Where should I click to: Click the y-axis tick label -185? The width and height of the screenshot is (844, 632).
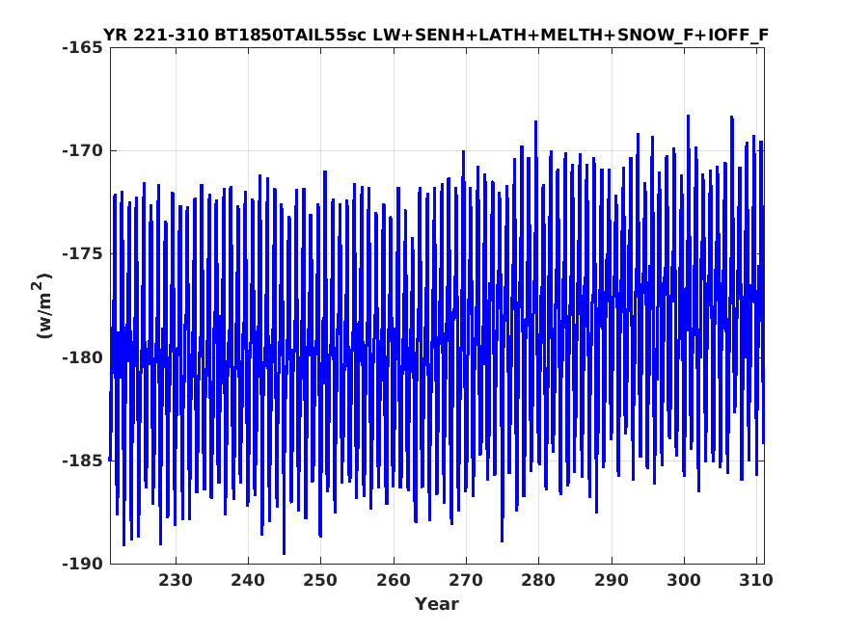click(x=82, y=461)
